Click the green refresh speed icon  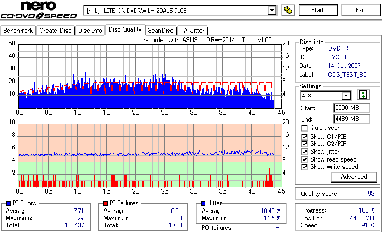click(363, 95)
